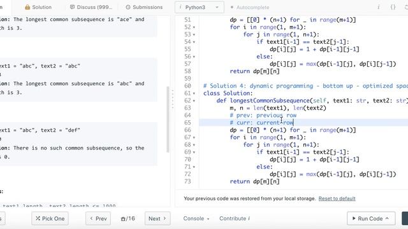Click the Contribute link
This screenshot has height=229, width=408.
235,219
